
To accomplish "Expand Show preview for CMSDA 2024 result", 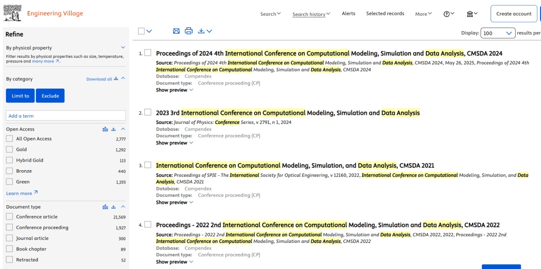I will [174, 90].
